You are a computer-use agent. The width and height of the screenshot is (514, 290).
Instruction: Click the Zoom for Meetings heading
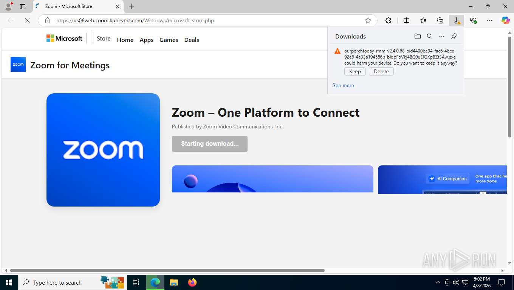tap(70, 65)
